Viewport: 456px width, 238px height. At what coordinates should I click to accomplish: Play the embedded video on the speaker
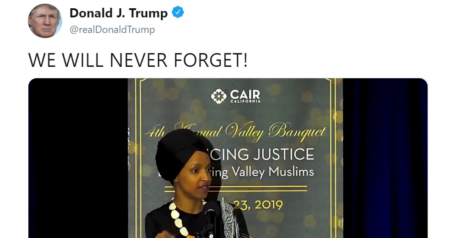tap(228, 158)
